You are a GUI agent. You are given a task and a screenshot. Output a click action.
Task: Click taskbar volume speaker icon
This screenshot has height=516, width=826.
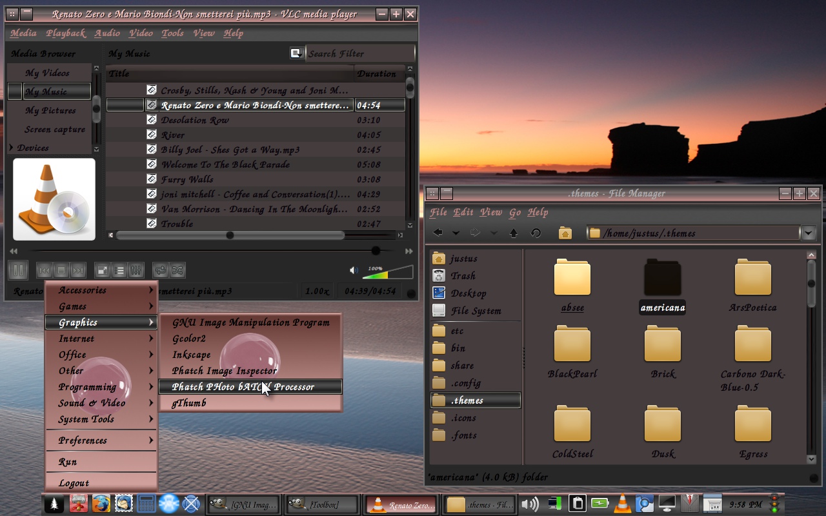tap(530, 503)
